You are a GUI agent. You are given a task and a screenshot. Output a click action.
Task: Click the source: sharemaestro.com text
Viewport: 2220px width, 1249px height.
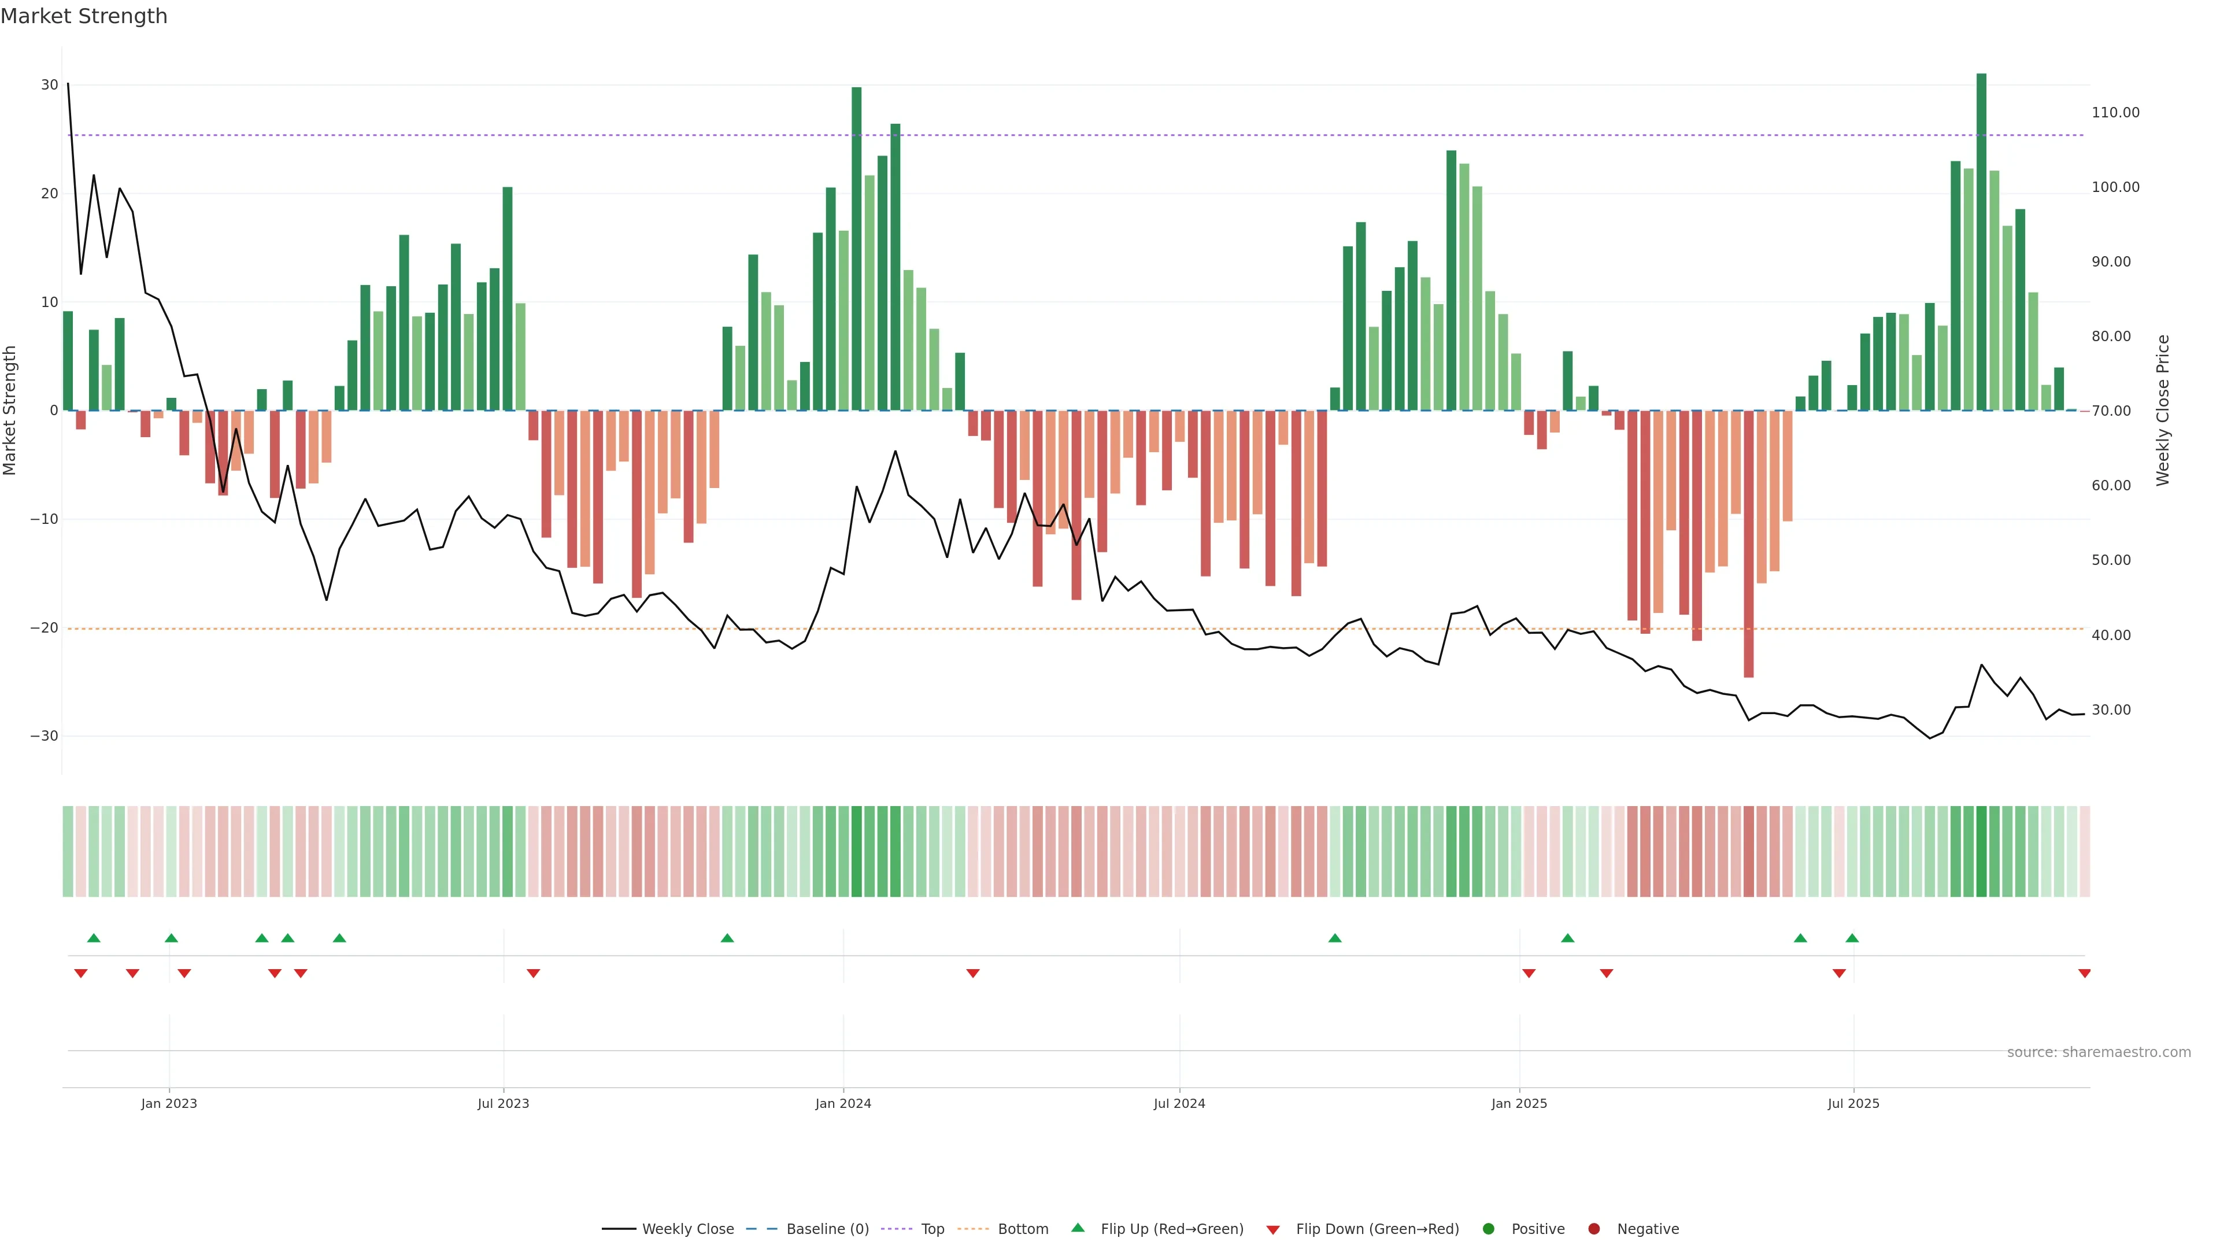click(2099, 1052)
